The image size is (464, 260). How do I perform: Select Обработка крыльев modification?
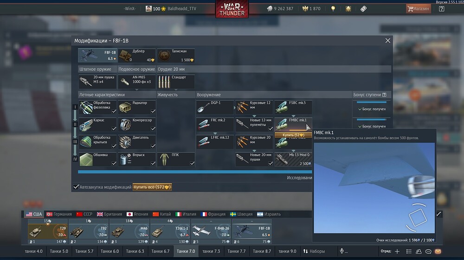coord(97,142)
